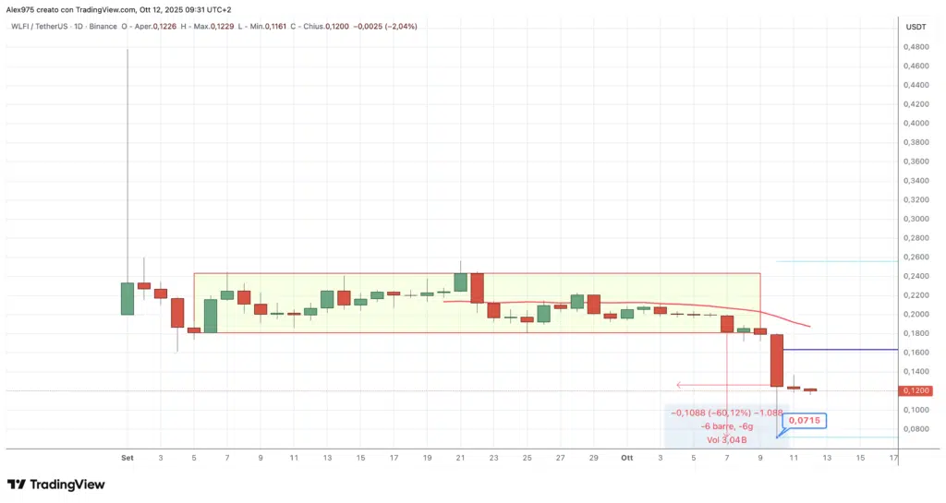Click the red 0,1200 current price tag
This screenshot has height=503, width=946.
[915, 391]
